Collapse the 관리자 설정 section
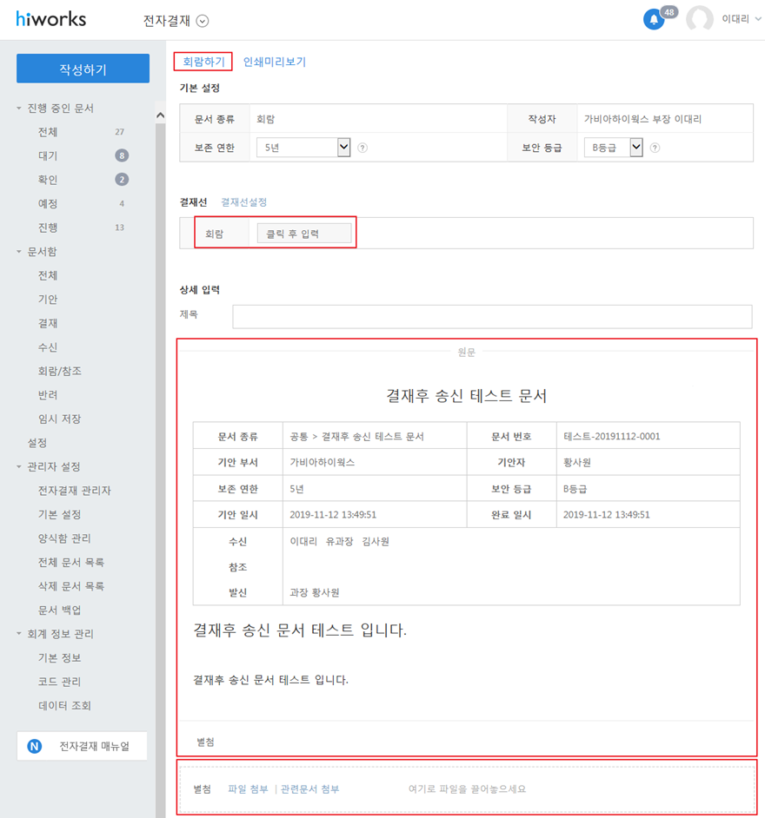 (x=19, y=466)
